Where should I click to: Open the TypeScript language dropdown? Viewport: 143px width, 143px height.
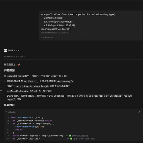pos(12,112)
